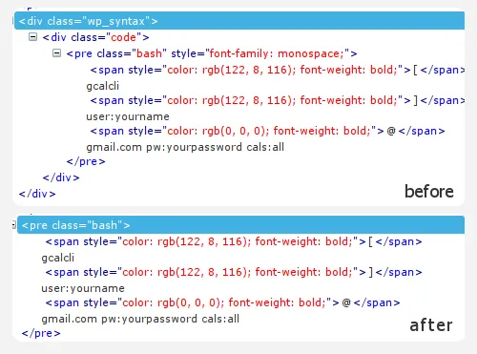Click the gcalcli text node in before panel
This screenshot has height=354, width=477.
pos(103,86)
